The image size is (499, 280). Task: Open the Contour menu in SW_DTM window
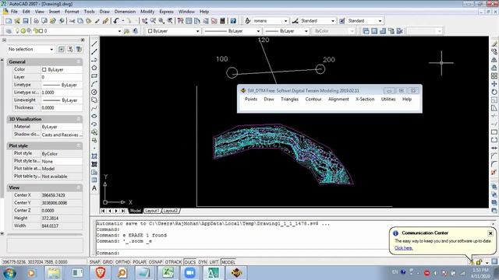coord(313,100)
